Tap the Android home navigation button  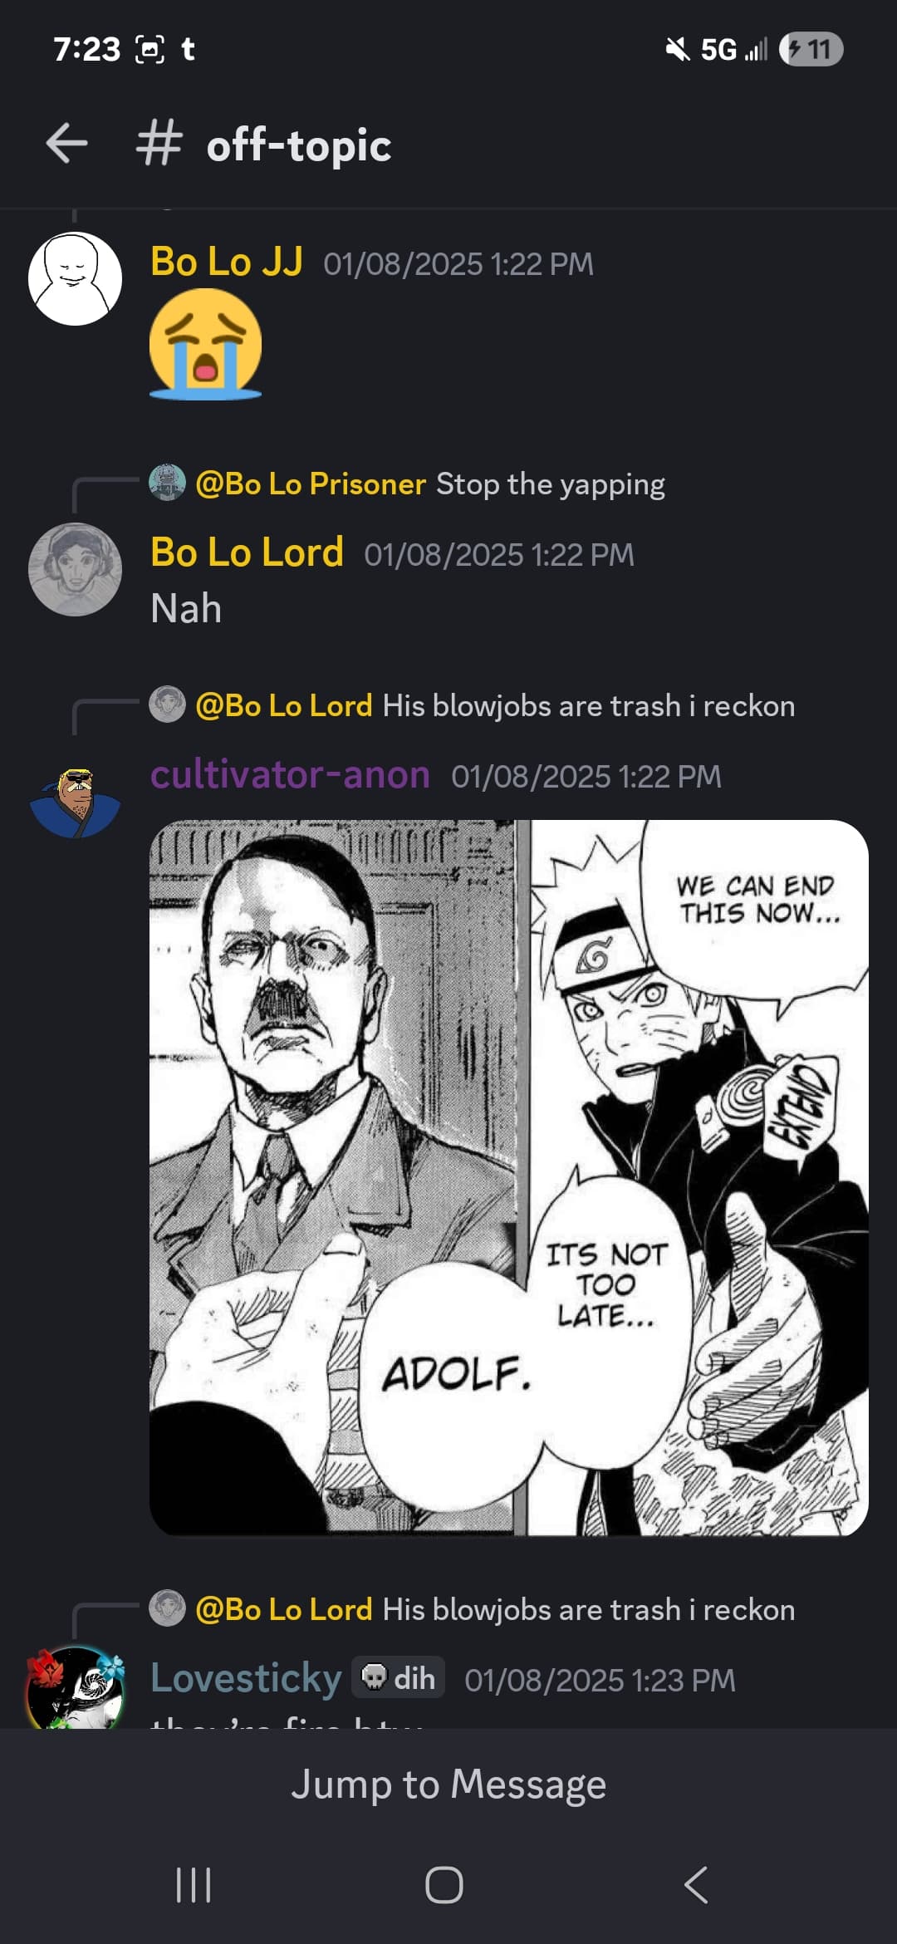tap(444, 1884)
